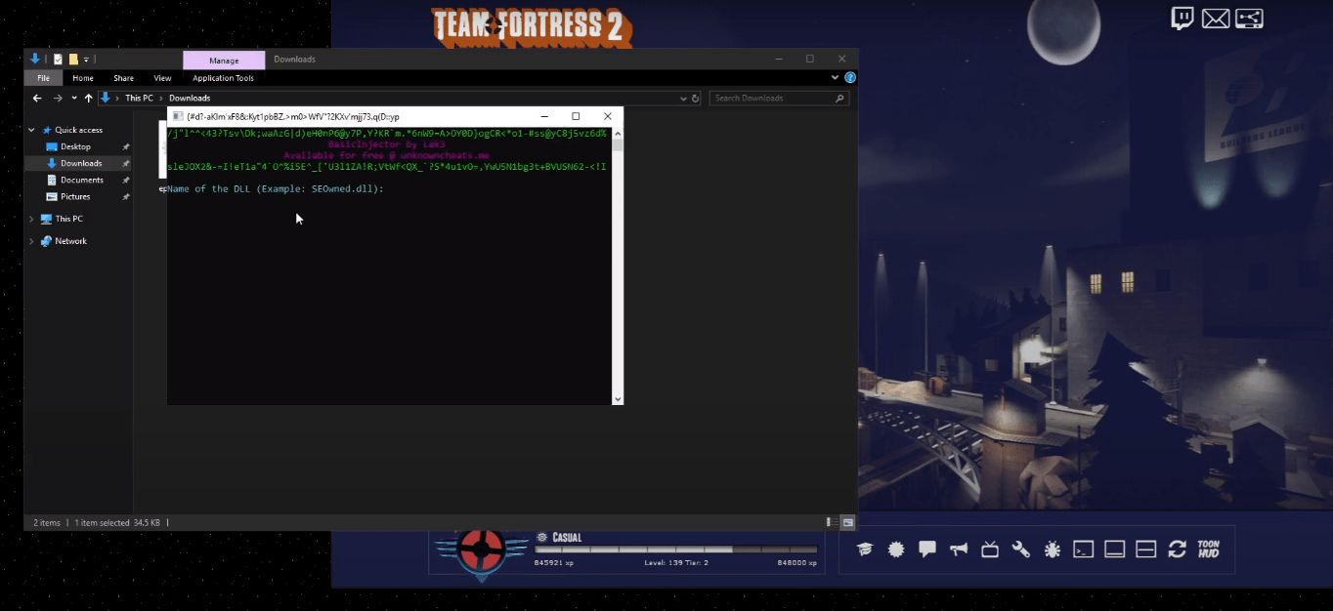This screenshot has width=1333, height=611.
Task: Open the speech bubble chat icon in TF2
Action: pyautogui.click(x=927, y=550)
